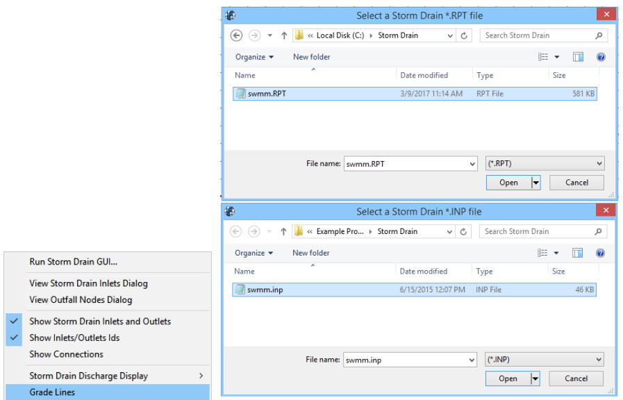Select Grade Lines menu entry
This screenshot has height=400, width=623.
pyautogui.click(x=52, y=392)
